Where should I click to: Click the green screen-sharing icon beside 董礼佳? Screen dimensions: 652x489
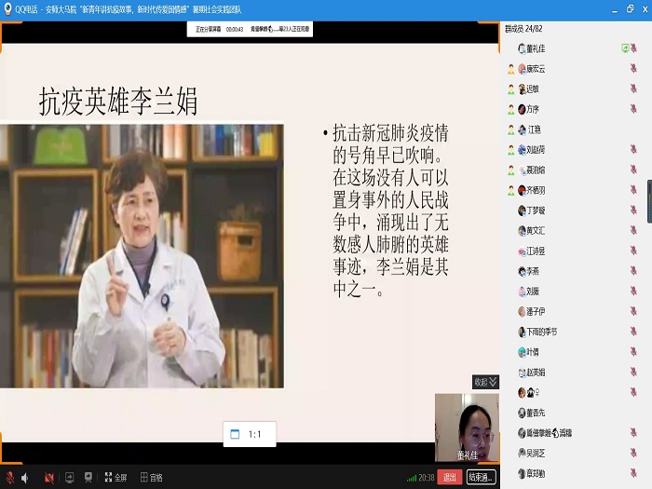coord(626,48)
